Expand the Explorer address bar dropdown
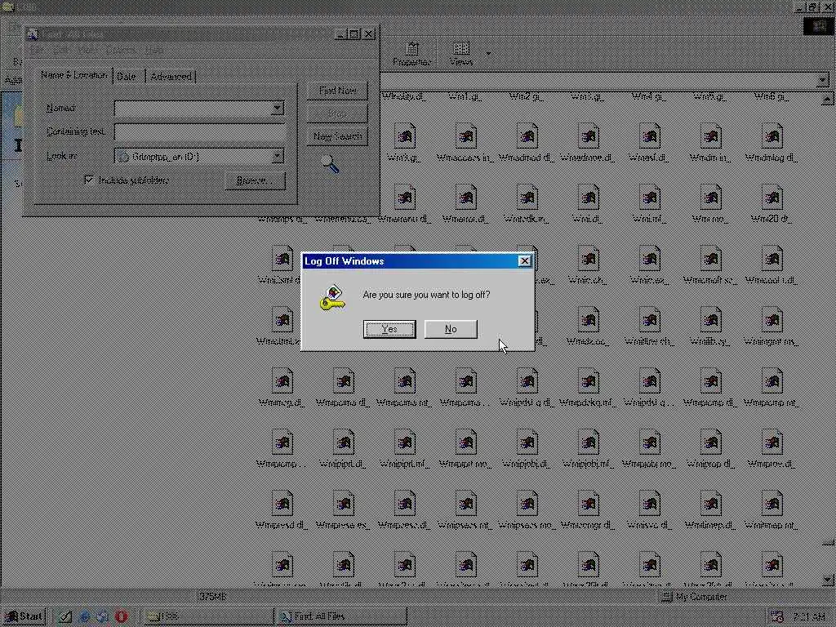The height and width of the screenshot is (627, 836). [822, 80]
